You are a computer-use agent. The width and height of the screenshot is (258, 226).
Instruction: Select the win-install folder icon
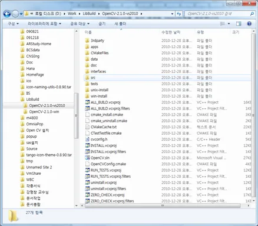pyautogui.click(x=87, y=96)
